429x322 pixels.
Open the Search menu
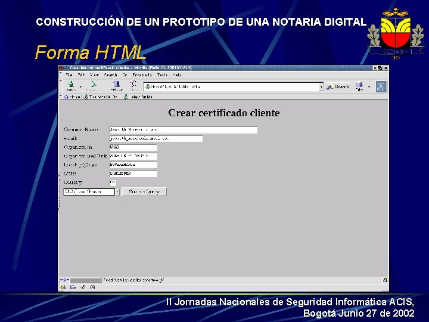[x=110, y=75]
